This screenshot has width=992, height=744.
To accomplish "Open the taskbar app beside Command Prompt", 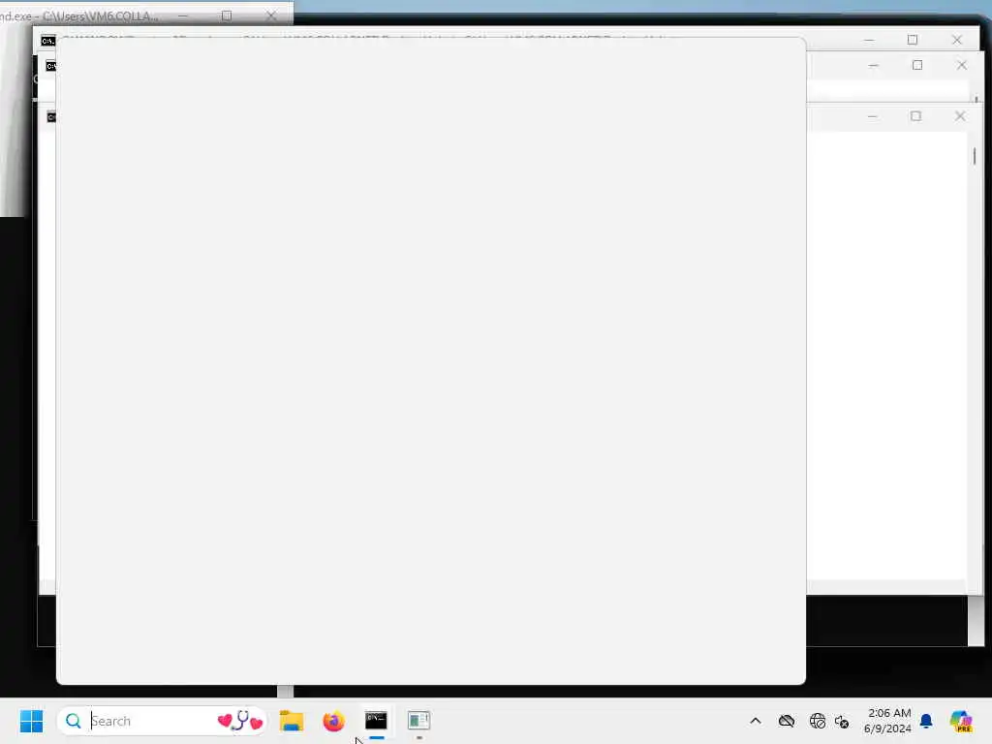I will (x=418, y=721).
